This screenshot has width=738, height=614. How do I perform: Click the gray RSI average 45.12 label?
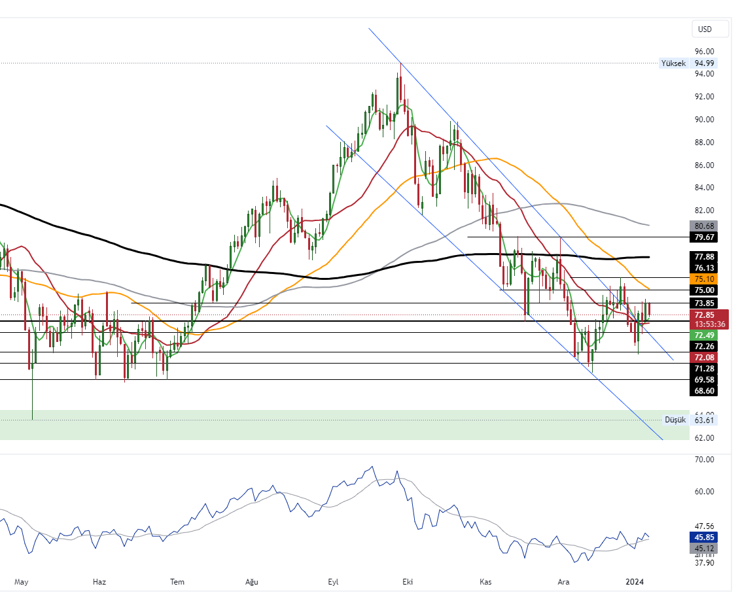click(x=704, y=549)
